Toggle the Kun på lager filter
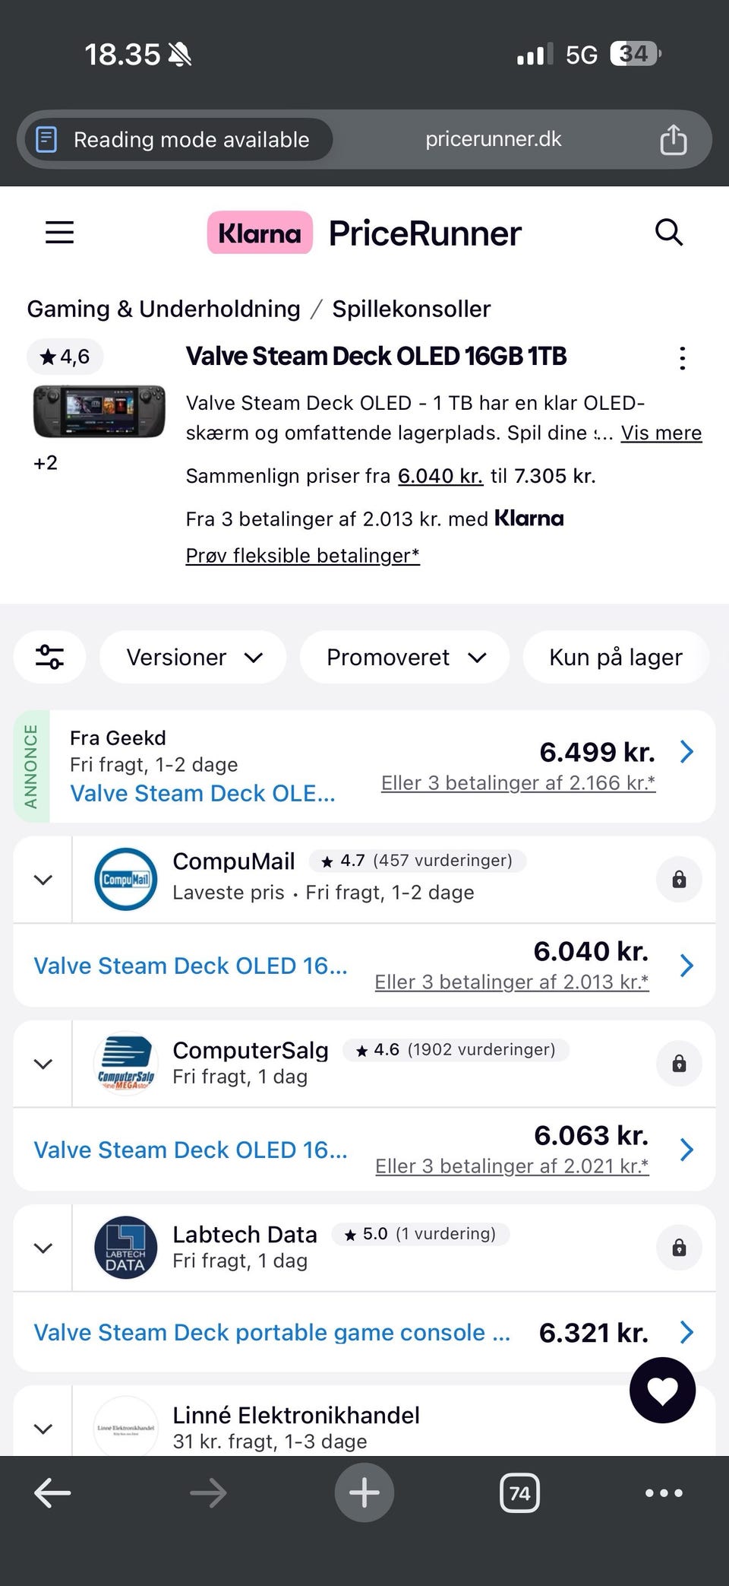The width and height of the screenshot is (729, 1586). pos(615,657)
